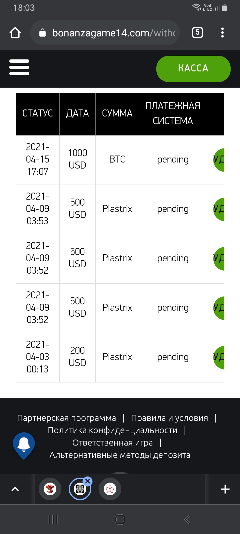Screen dimensions: 240x534
Task: Click the green КАССА button
Action: pos(193,68)
